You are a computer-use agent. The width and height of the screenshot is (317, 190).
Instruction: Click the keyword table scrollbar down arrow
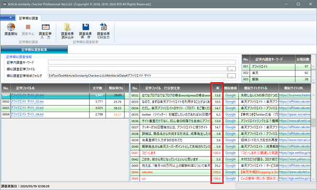point(313,80)
